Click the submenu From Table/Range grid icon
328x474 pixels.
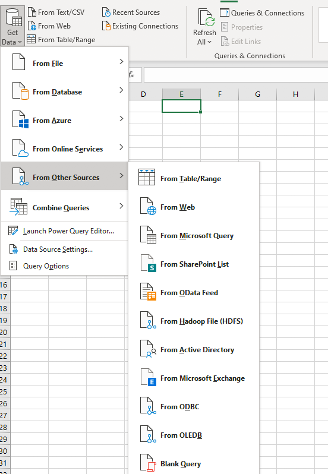147,177
